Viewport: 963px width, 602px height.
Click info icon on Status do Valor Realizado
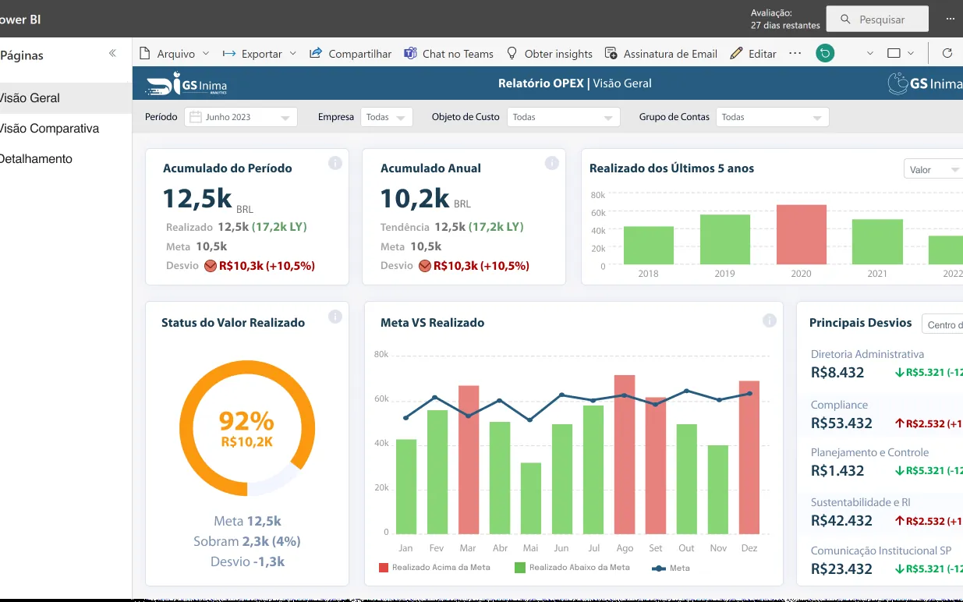(335, 317)
